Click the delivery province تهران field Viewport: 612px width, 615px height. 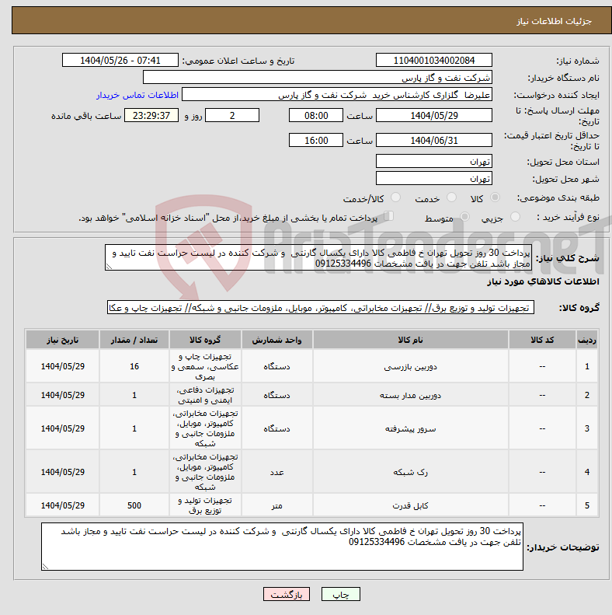coord(433,161)
